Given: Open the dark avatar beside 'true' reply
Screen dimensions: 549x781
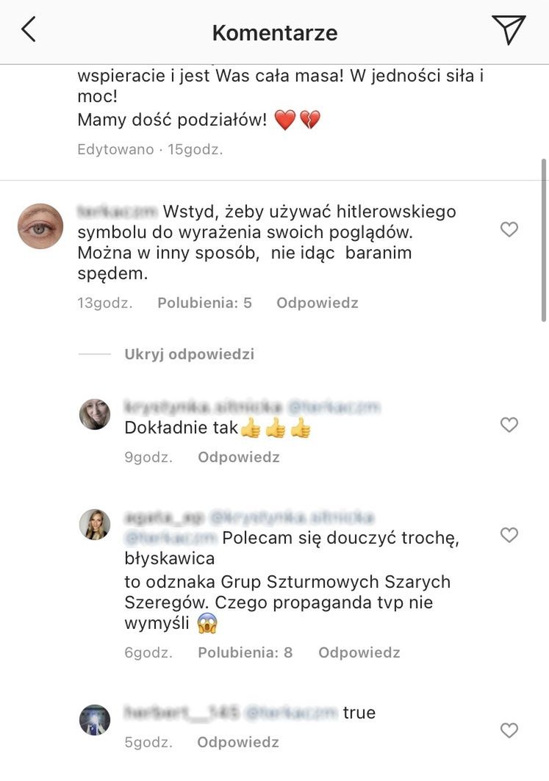Looking at the screenshot, I should point(95,720).
